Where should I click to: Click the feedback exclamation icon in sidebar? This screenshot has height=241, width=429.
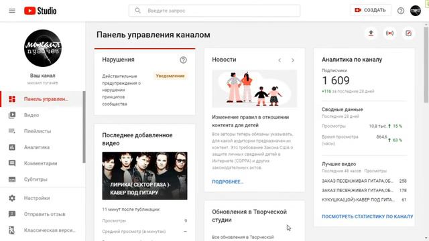point(12,214)
